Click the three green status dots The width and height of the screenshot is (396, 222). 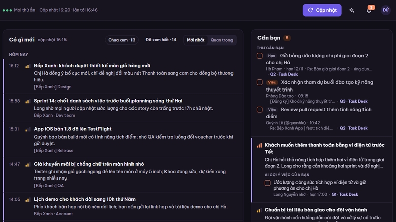click(7, 10)
